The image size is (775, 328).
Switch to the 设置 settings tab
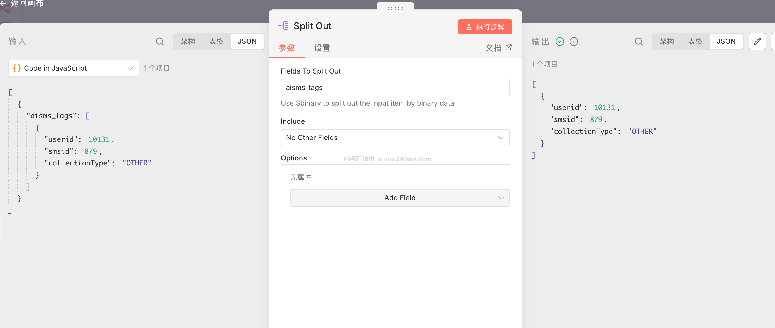point(322,48)
